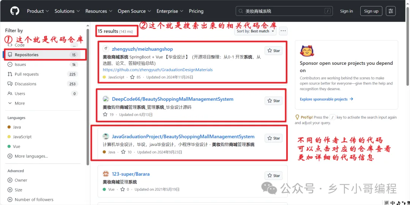Select the Repositories filter
The image size is (410, 205).
(x=43, y=55)
